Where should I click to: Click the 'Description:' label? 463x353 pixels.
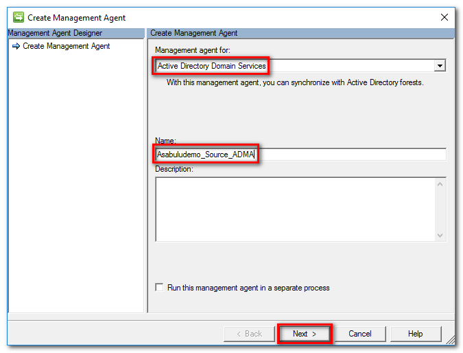[x=174, y=169]
